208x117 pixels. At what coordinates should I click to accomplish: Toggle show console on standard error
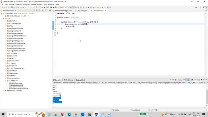point(189,80)
